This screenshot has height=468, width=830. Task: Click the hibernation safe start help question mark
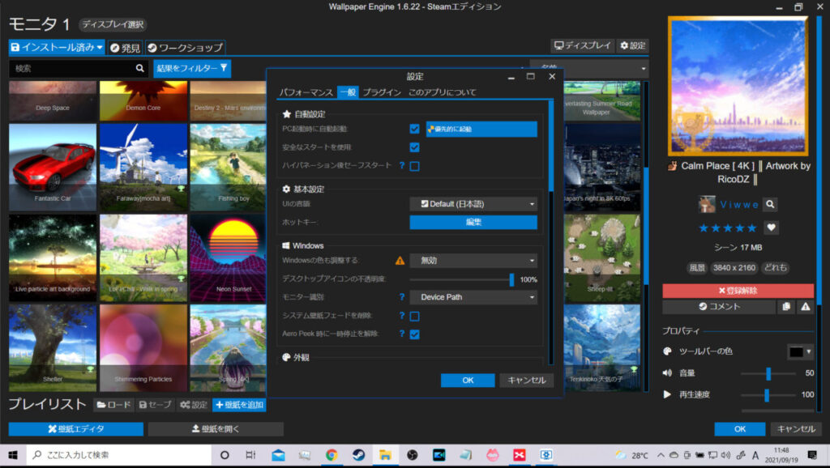click(x=402, y=165)
